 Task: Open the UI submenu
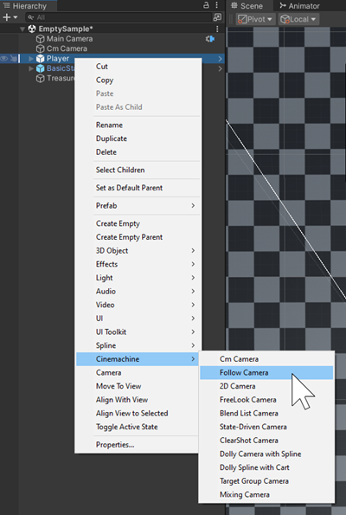coord(138,319)
